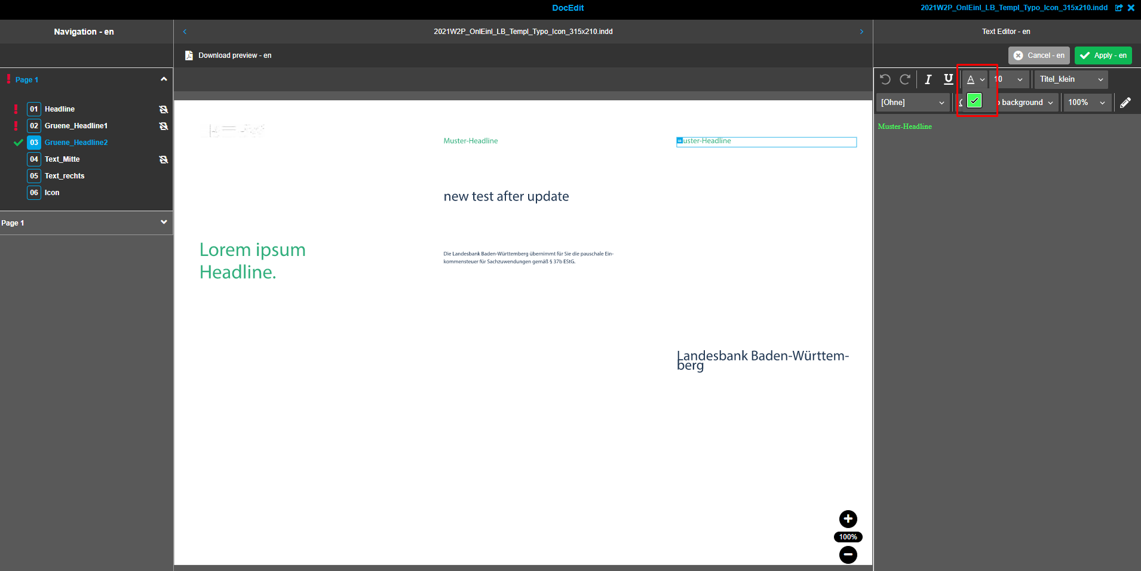
Task: Click the 05 number badge
Action: click(34, 176)
